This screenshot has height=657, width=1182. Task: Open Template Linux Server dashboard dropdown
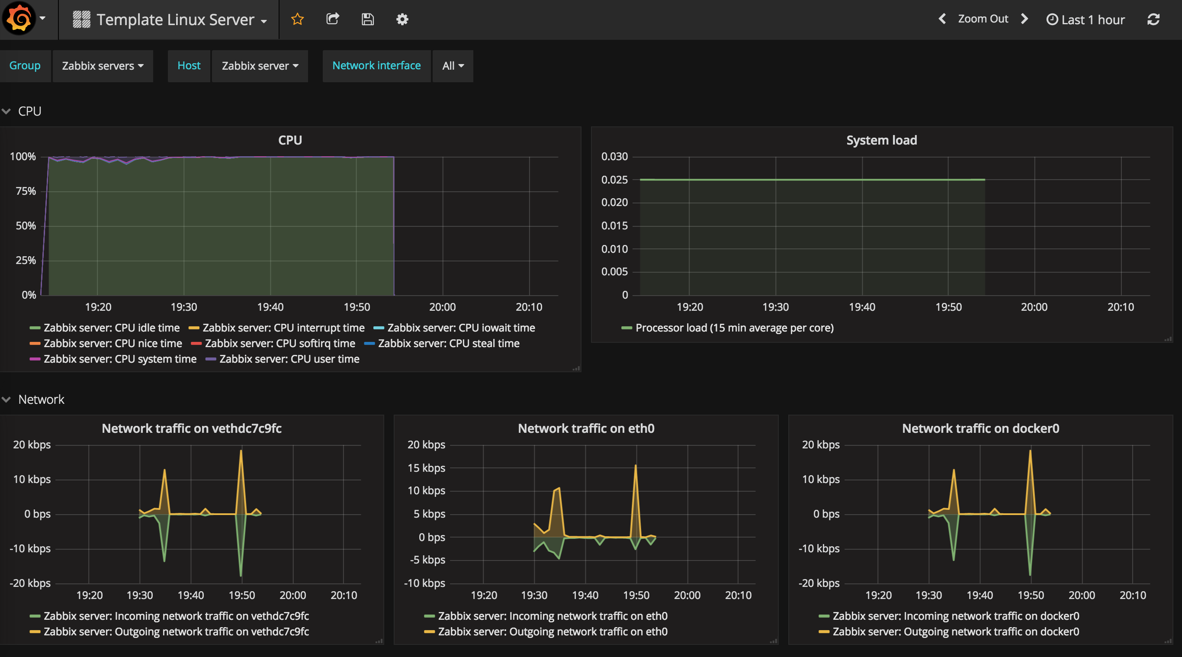click(x=170, y=20)
